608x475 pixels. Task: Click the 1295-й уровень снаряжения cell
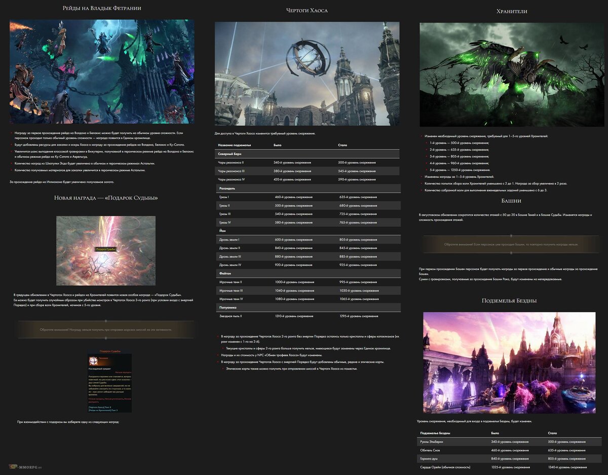point(359,316)
